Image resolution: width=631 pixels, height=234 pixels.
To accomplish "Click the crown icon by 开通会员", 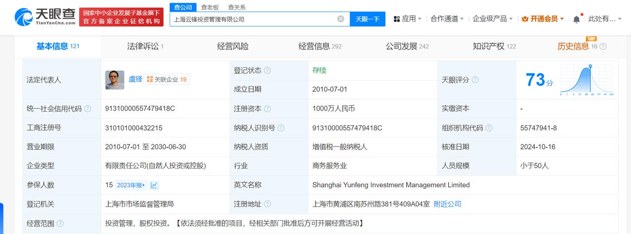I will tap(525, 19).
